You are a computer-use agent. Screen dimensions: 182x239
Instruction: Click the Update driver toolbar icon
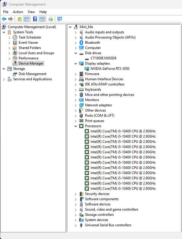[x=51, y=19]
